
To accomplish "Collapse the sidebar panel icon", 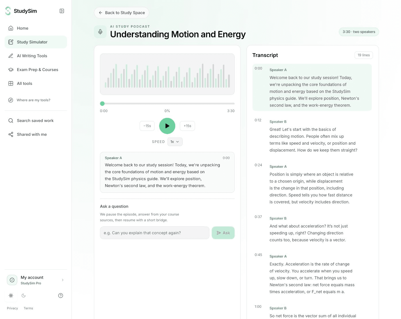I will 62,11.
